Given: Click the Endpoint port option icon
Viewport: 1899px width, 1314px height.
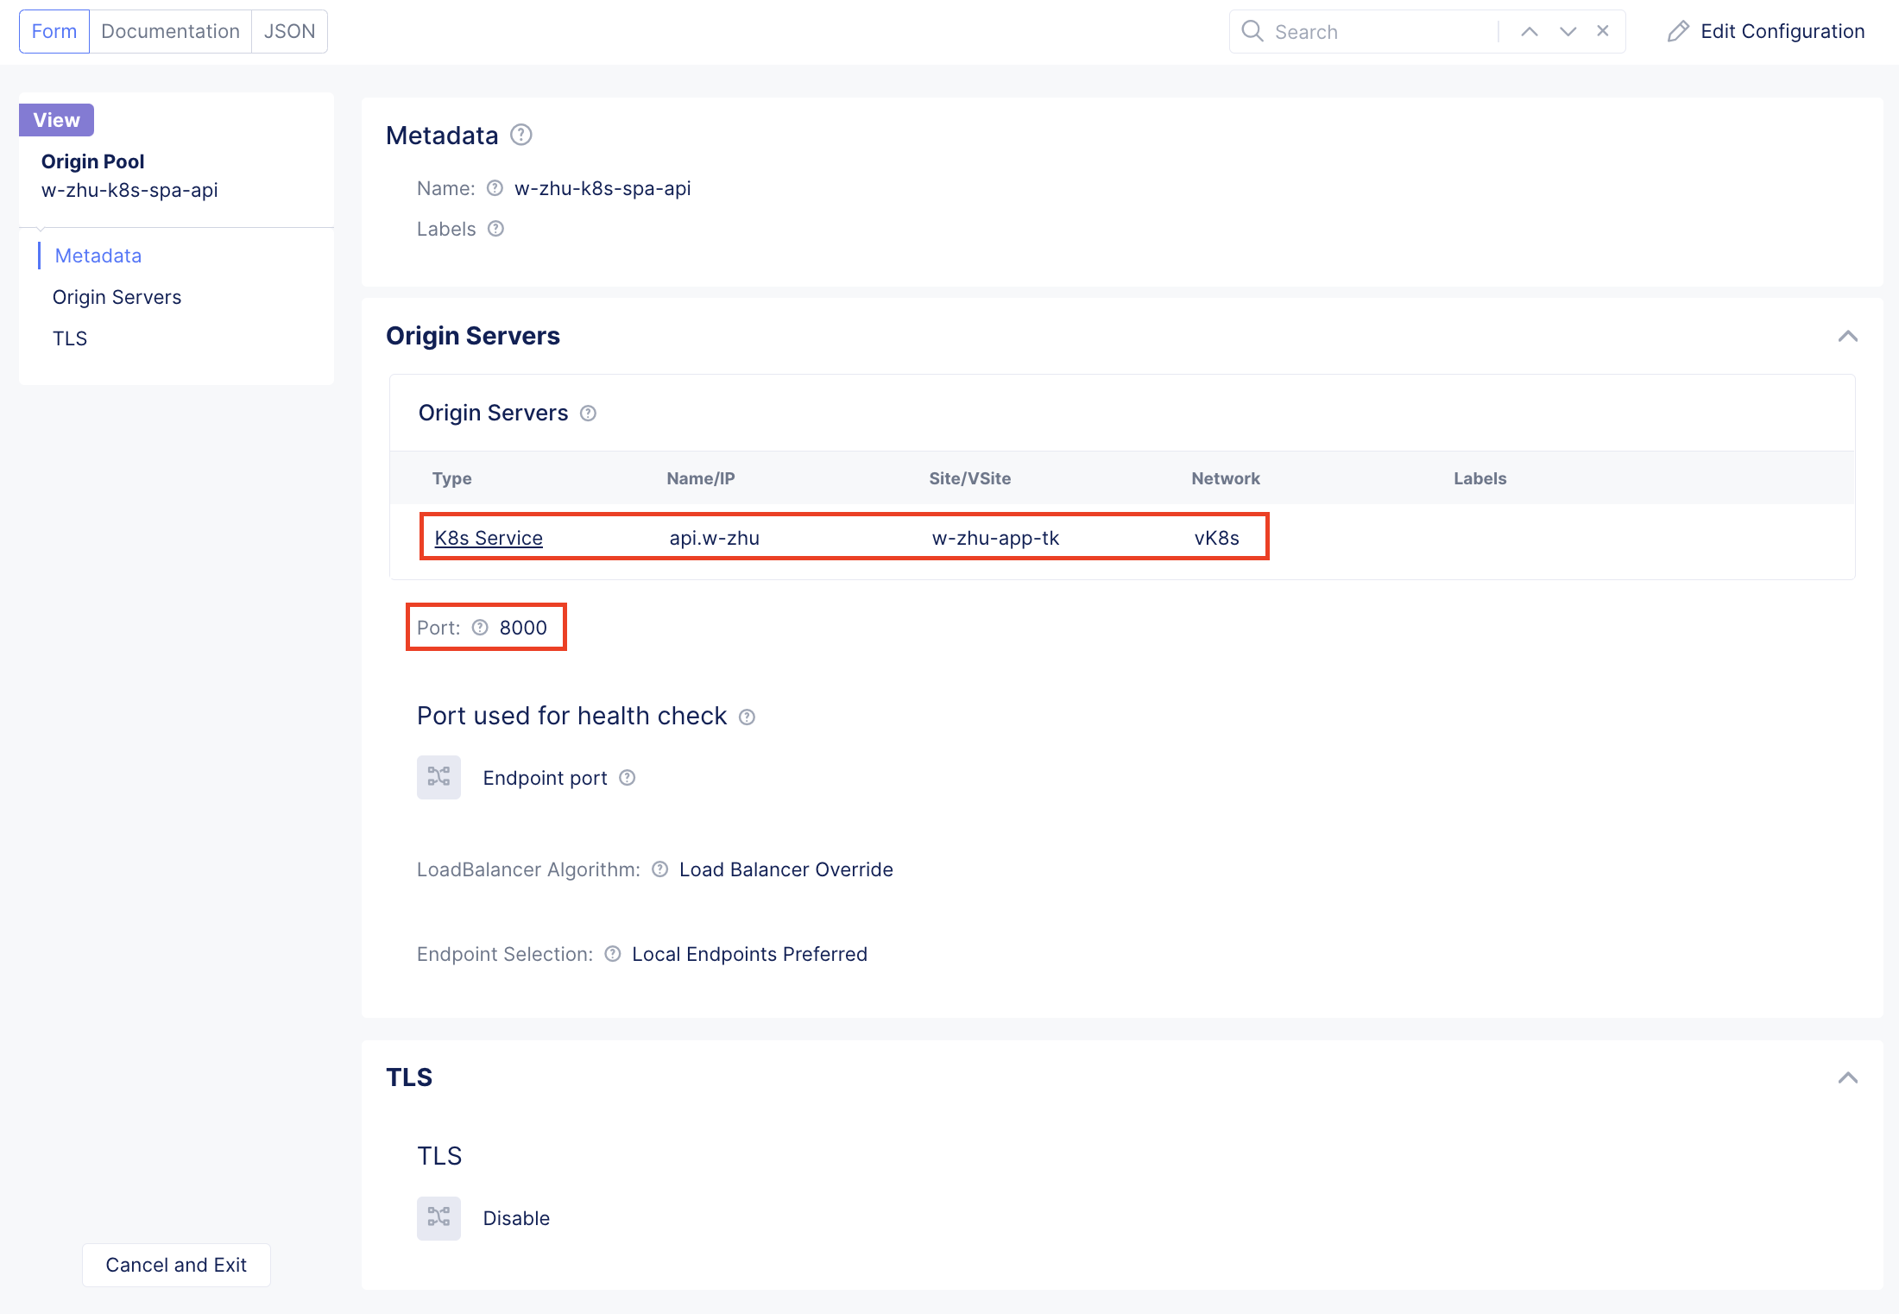Looking at the screenshot, I should 438,777.
